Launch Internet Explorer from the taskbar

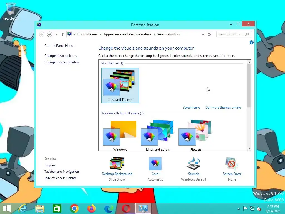click(x=23, y=208)
